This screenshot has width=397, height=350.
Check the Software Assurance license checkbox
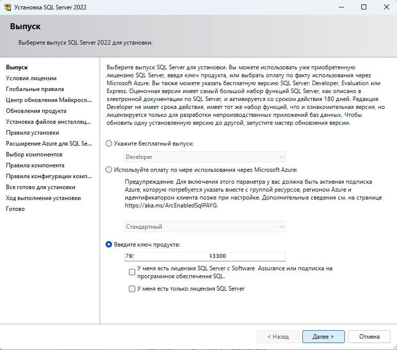132,272
